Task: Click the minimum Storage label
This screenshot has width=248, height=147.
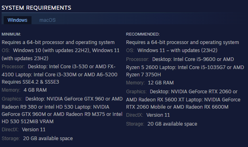Action: pos(11,139)
